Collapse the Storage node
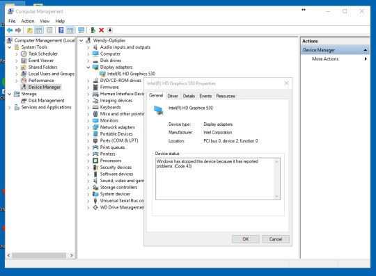376x276 pixels. 10,94
